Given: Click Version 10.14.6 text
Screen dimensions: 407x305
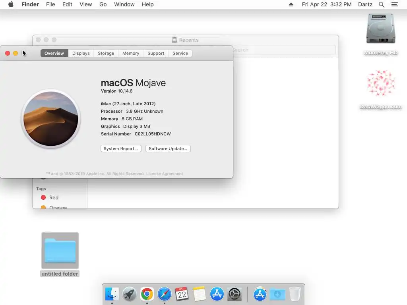Looking at the screenshot, I should pyautogui.click(x=116, y=91).
